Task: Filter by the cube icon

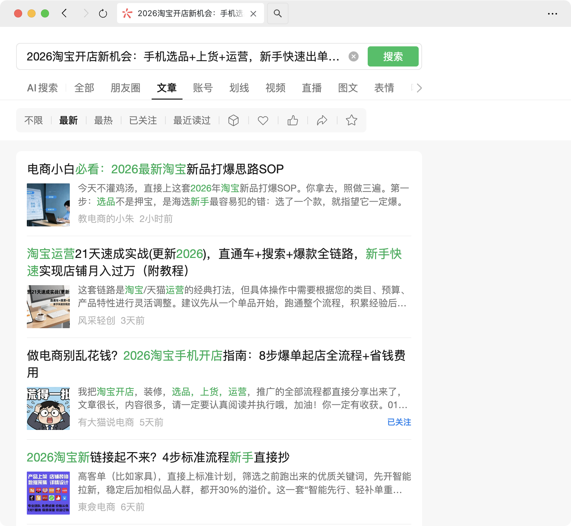Action: 233,120
